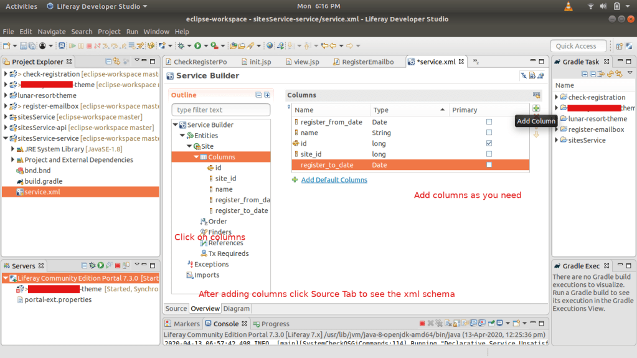Open the view.jsp editor tab
Viewport: 637px width, 358px height.
click(x=306, y=62)
